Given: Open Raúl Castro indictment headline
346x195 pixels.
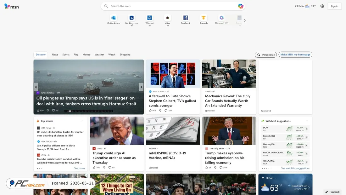Looking at the screenshot, I should click(60, 134).
